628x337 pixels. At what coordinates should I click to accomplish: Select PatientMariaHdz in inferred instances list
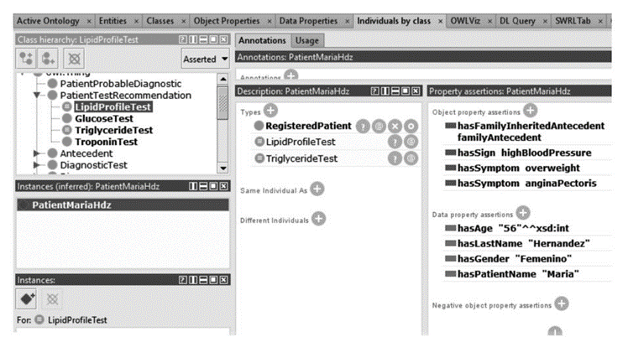(x=71, y=205)
